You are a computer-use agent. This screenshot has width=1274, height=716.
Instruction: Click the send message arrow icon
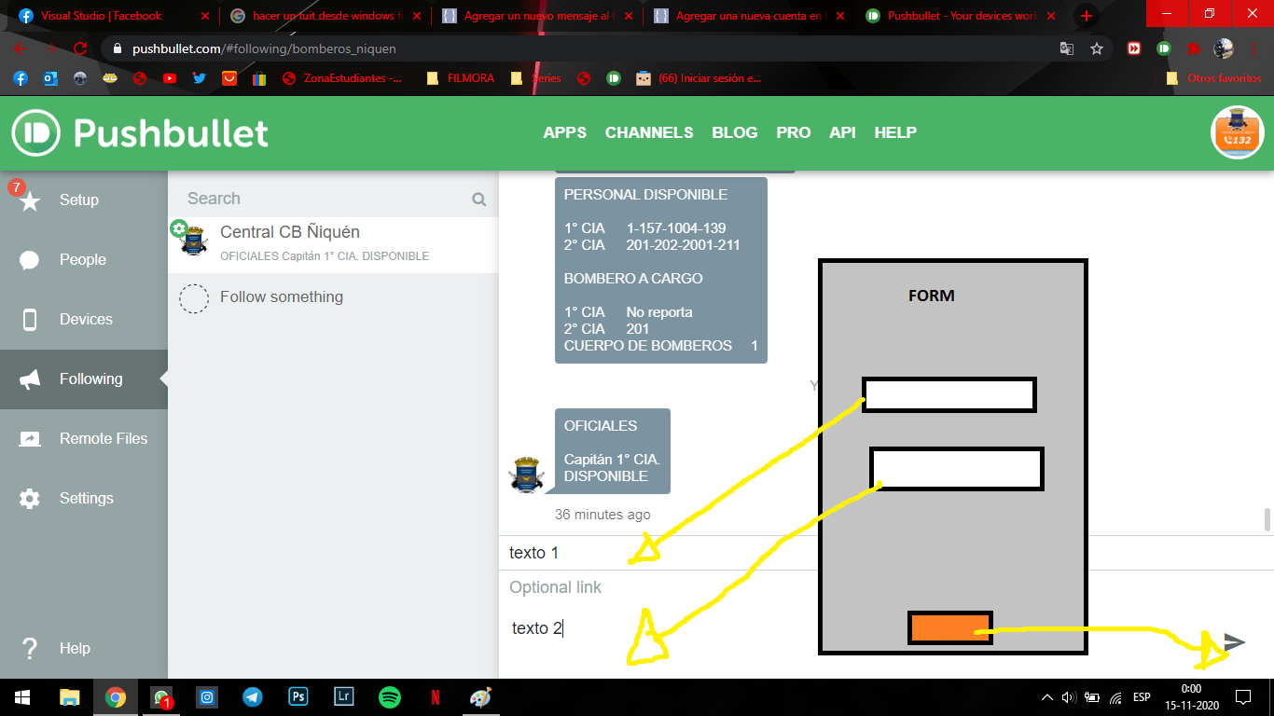click(x=1234, y=641)
